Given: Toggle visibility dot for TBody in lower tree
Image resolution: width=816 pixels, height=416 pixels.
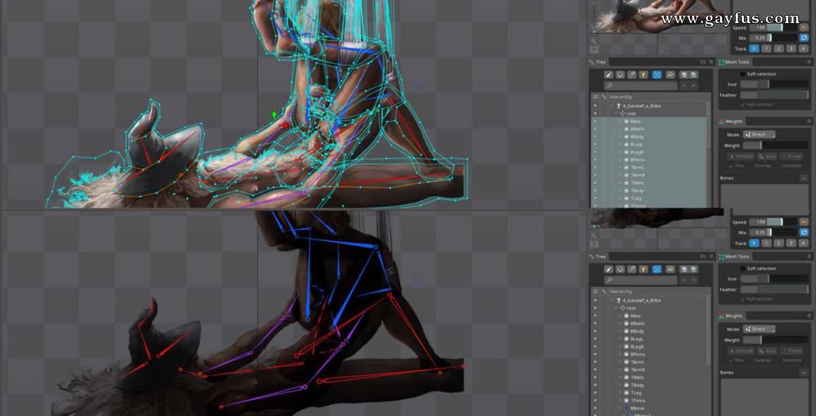Looking at the screenshot, I should 594,385.
